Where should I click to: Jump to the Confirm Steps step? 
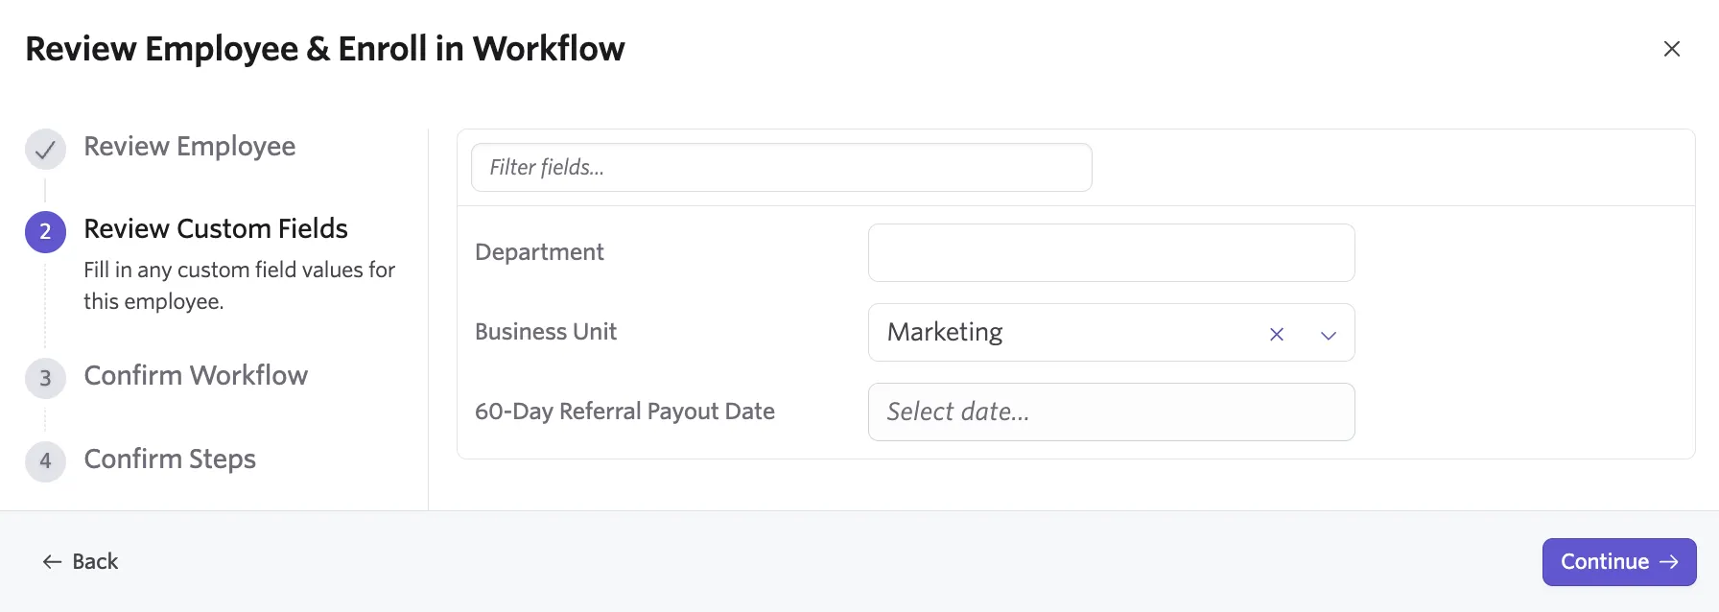[x=170, y=459]
